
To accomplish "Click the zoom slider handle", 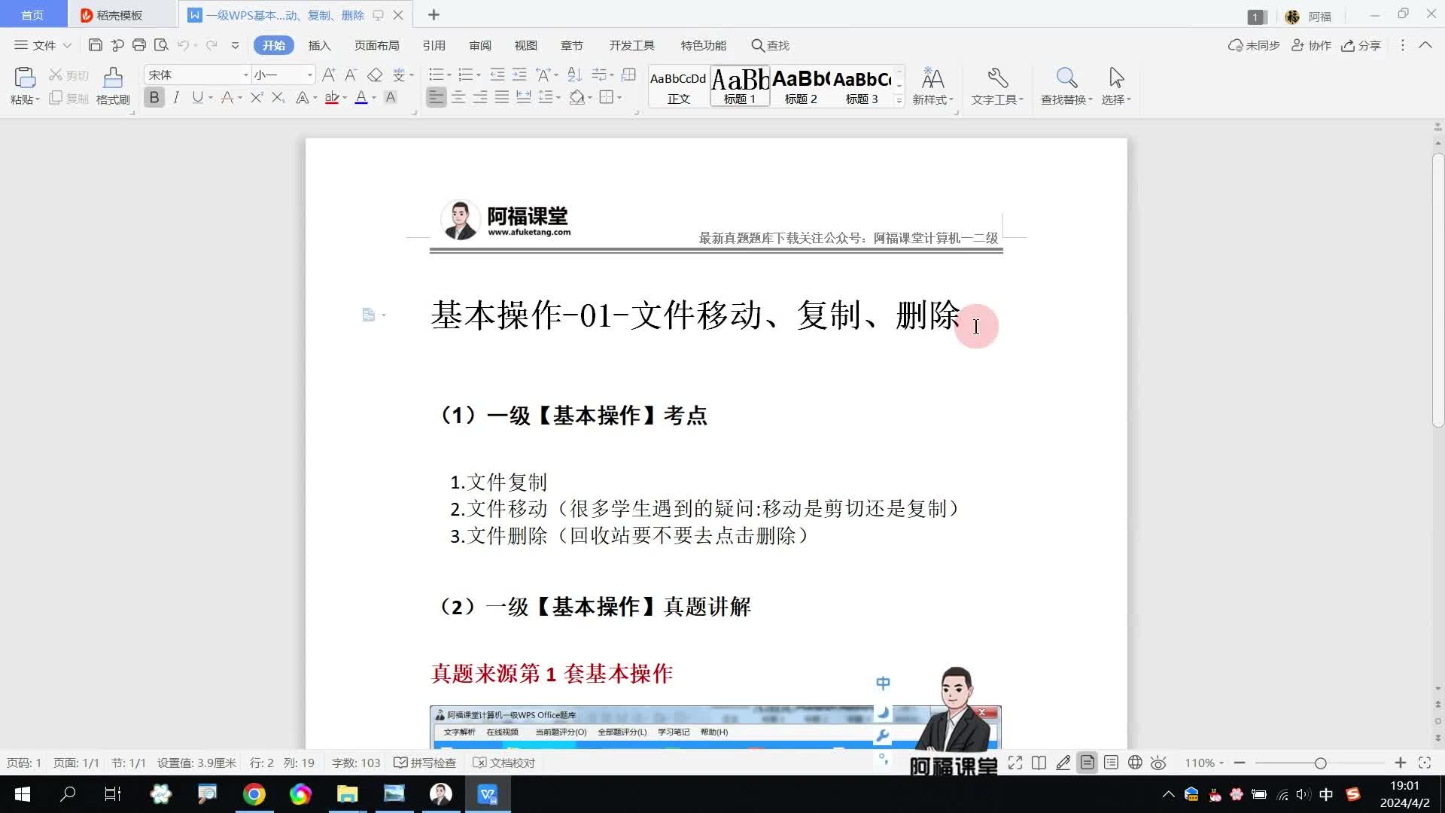I will 1320,763.
